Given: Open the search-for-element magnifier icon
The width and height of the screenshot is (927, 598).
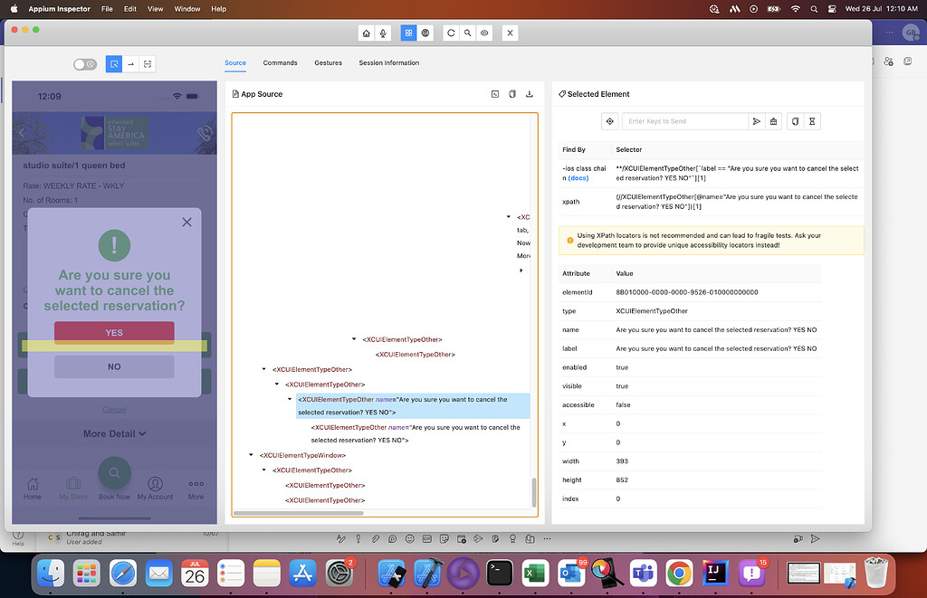Looking at the screenshot, I should [467, 33].
